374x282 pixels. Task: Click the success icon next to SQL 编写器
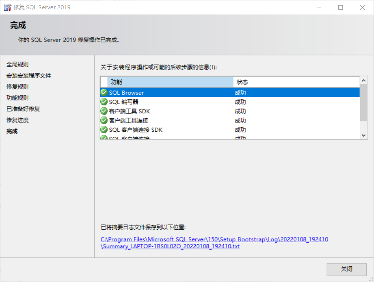tap(104, 102)
